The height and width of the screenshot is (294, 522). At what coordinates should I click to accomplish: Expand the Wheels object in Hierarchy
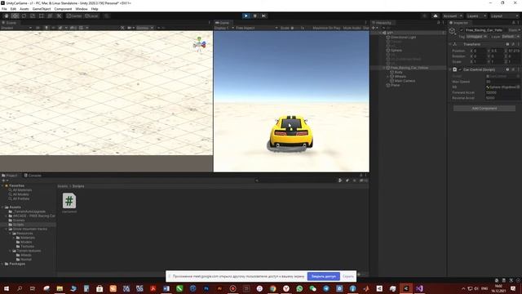(388, 76)
